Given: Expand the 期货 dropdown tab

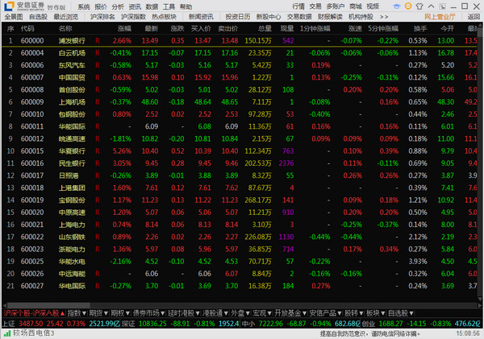Looking at the screenshot, I should pyautogui.click(x=98, y=313).
